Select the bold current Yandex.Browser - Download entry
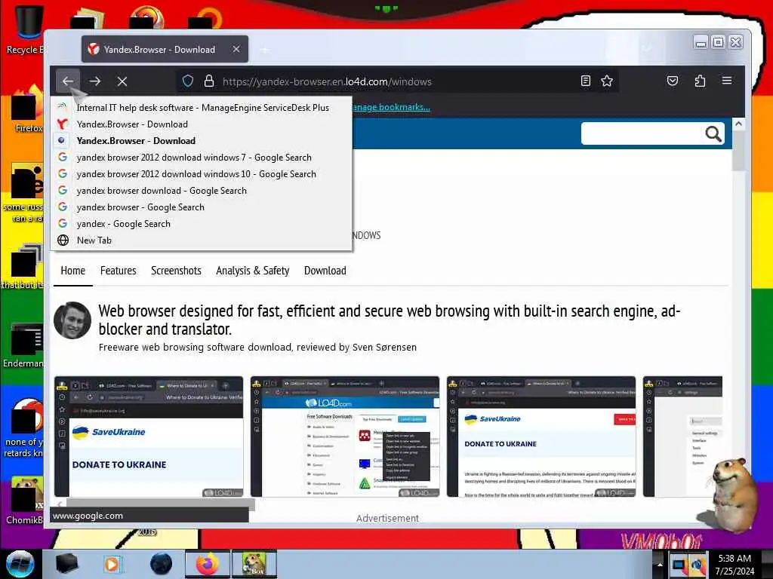Image resolution: width=773 pixels, height=579 pixels. click(x=202, y=141)
